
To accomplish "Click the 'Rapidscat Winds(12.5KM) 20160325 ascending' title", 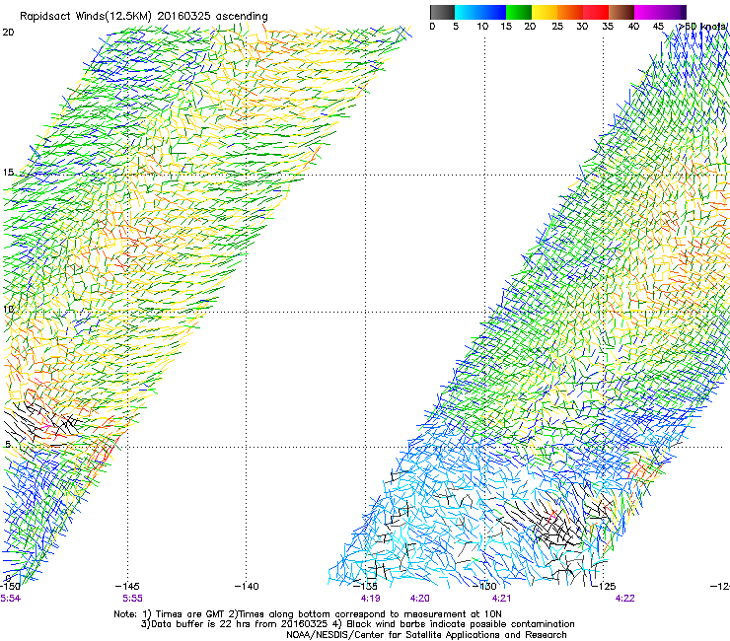I will click(x=144, y=16).
